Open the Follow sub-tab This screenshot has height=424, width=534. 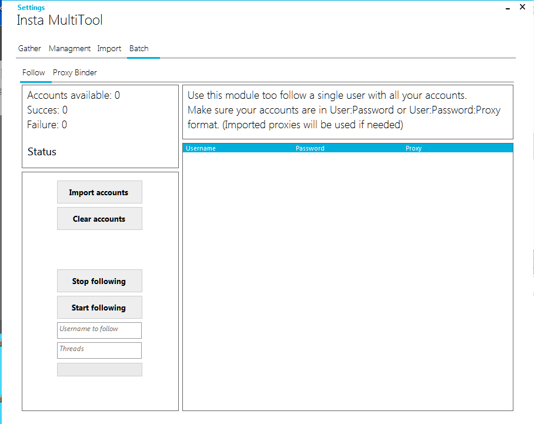coord(34,72)
